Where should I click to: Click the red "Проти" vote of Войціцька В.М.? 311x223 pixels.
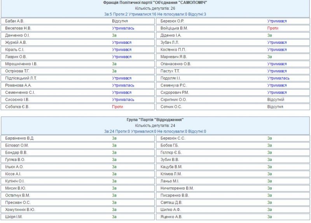pyautogui.click(x=273, y=28)
